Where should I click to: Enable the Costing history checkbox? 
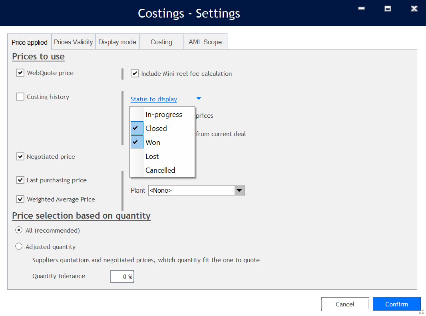20,97
